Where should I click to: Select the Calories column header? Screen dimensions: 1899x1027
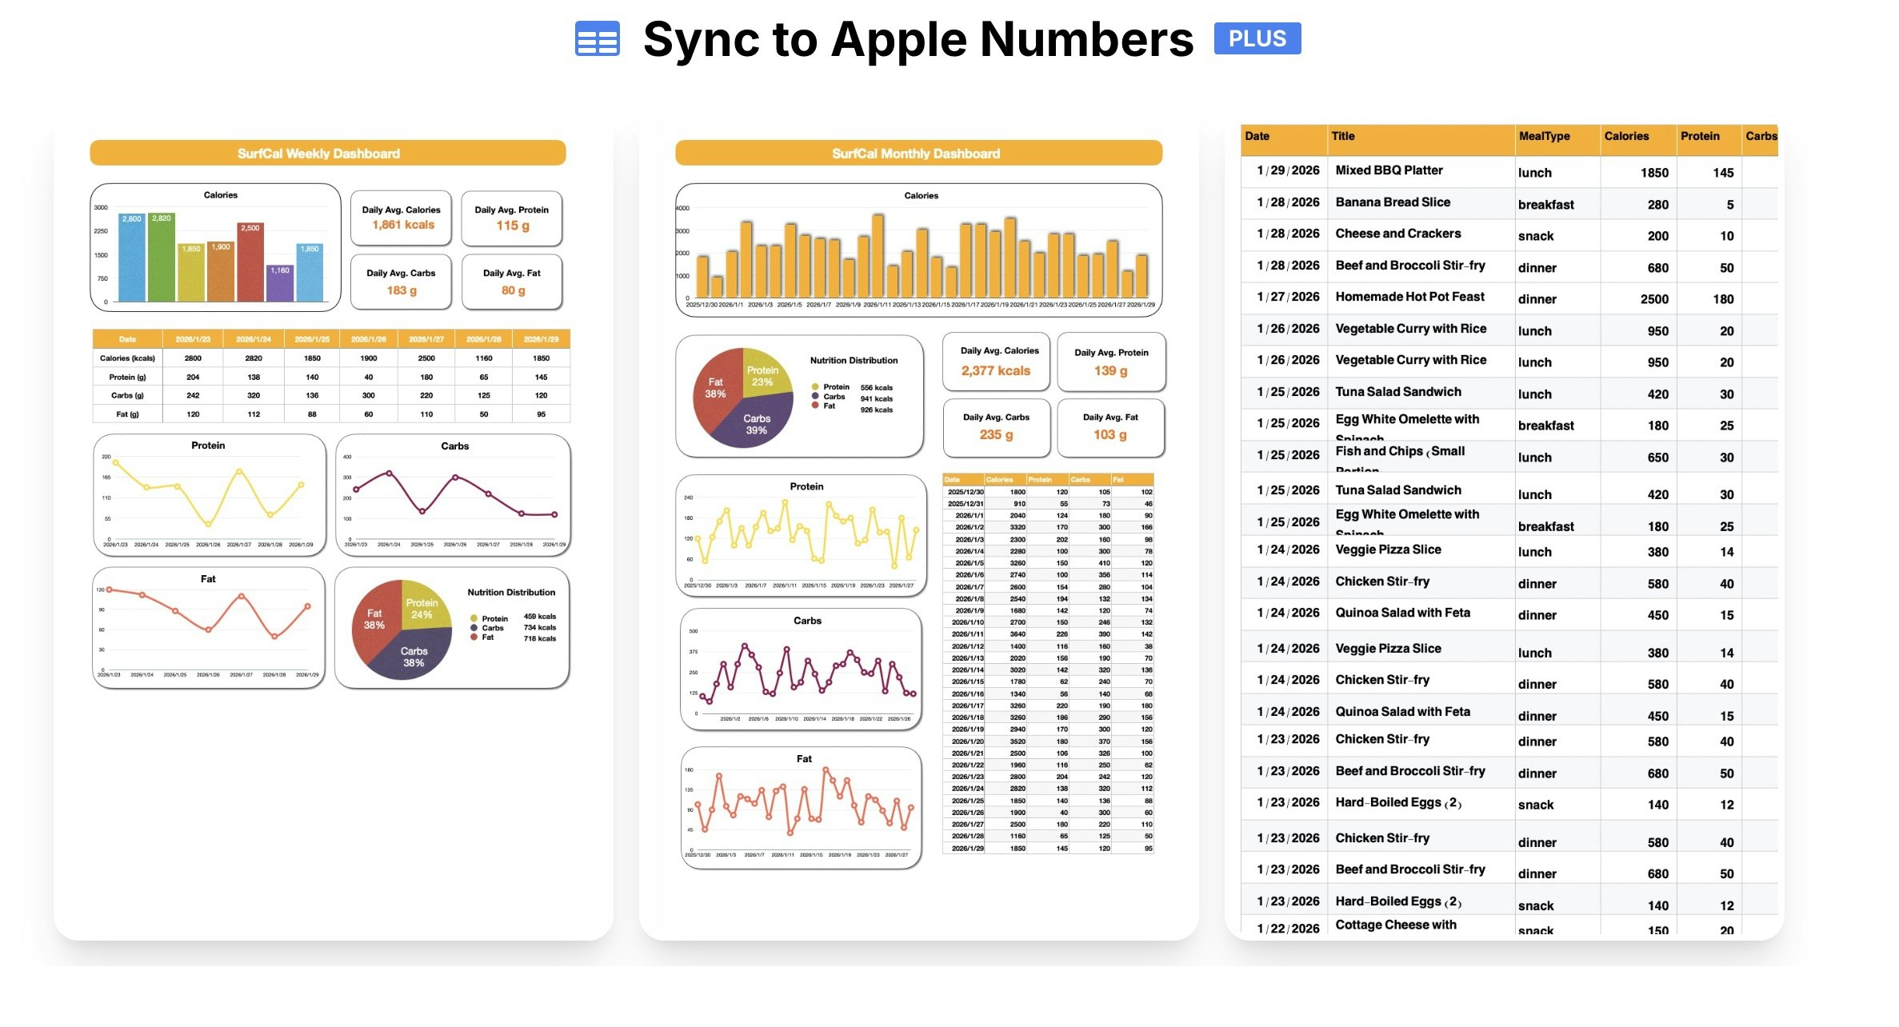1626,136
